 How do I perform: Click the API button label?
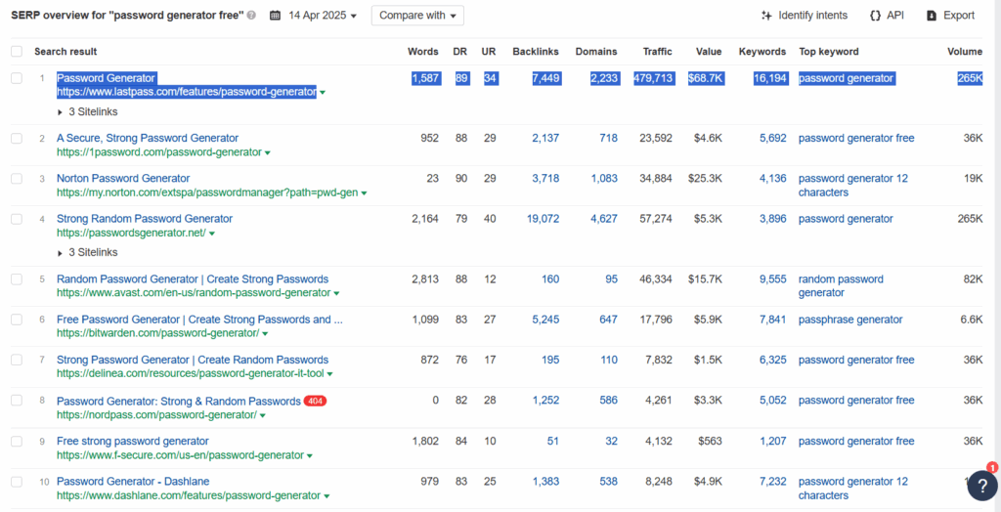pos(895,16)
